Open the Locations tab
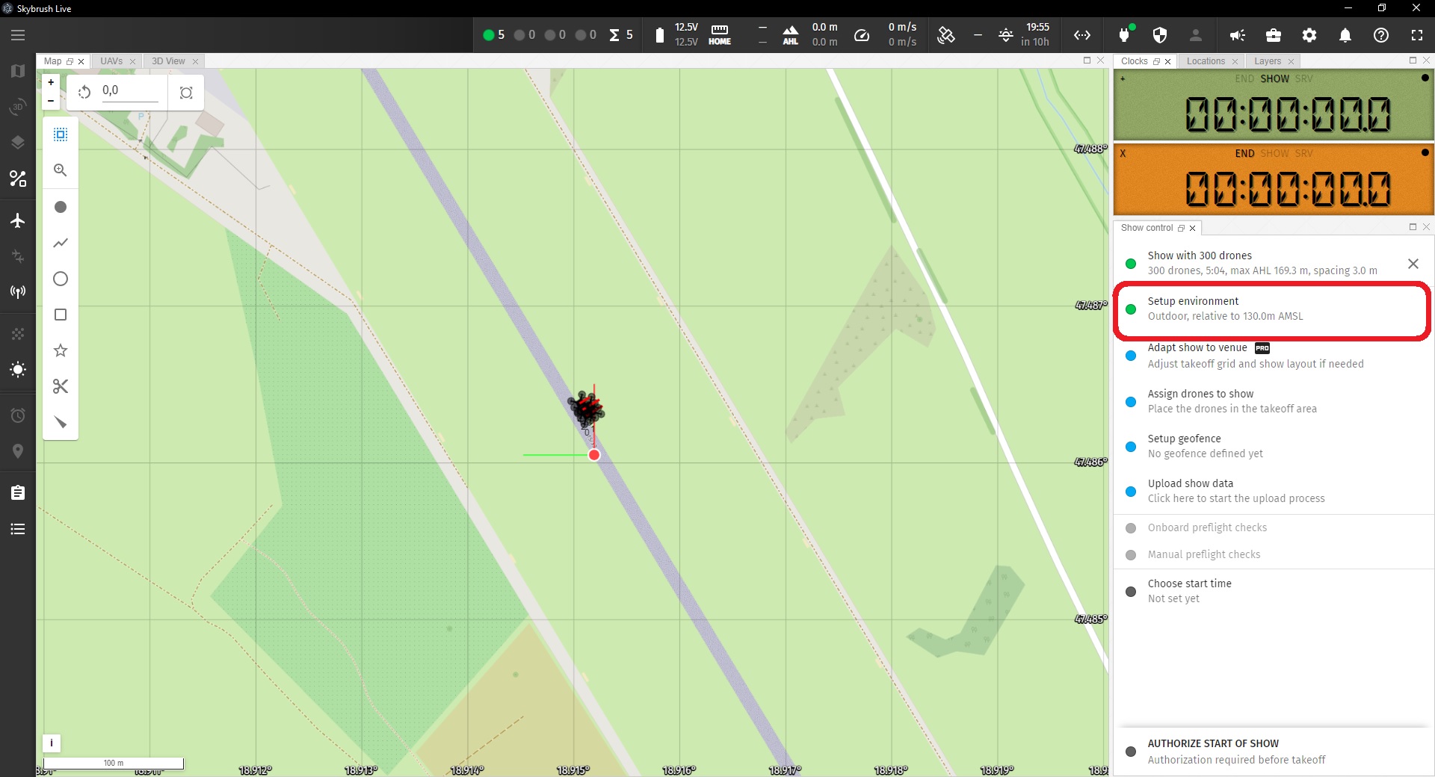 coord(1206,61)
